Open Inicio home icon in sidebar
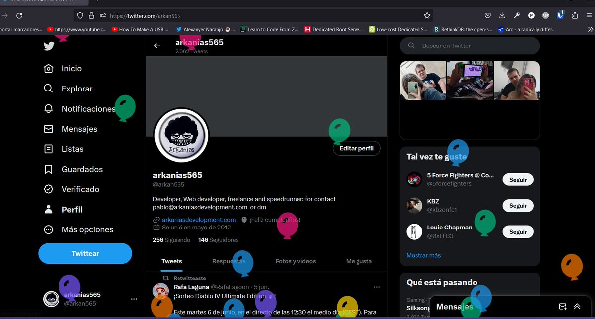595x319 pixels. 48,68
